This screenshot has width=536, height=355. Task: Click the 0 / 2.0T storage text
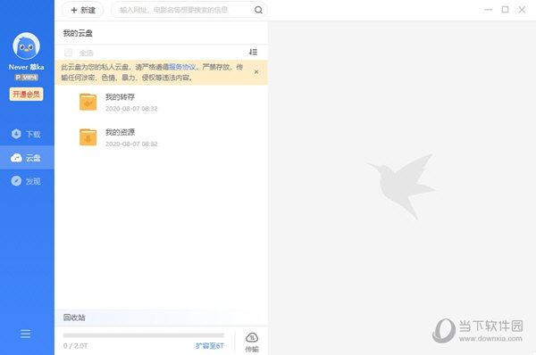75,346
